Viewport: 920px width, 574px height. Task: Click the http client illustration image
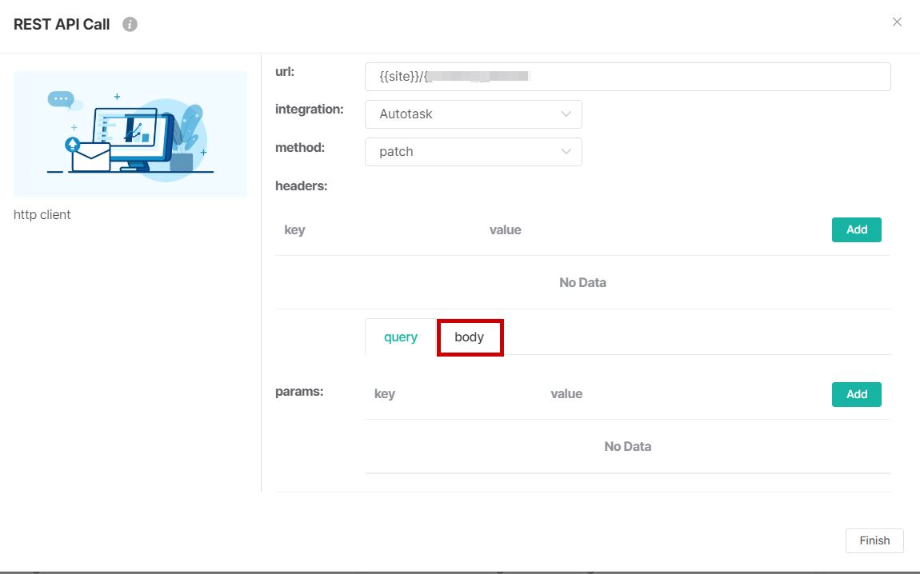(130, 134)
